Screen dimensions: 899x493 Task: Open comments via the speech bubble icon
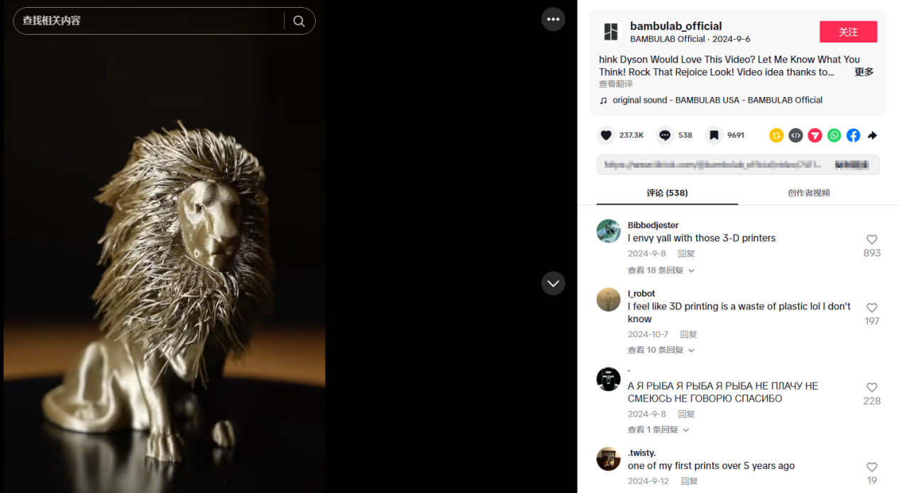pyautogui.click(x=665, y=135)
